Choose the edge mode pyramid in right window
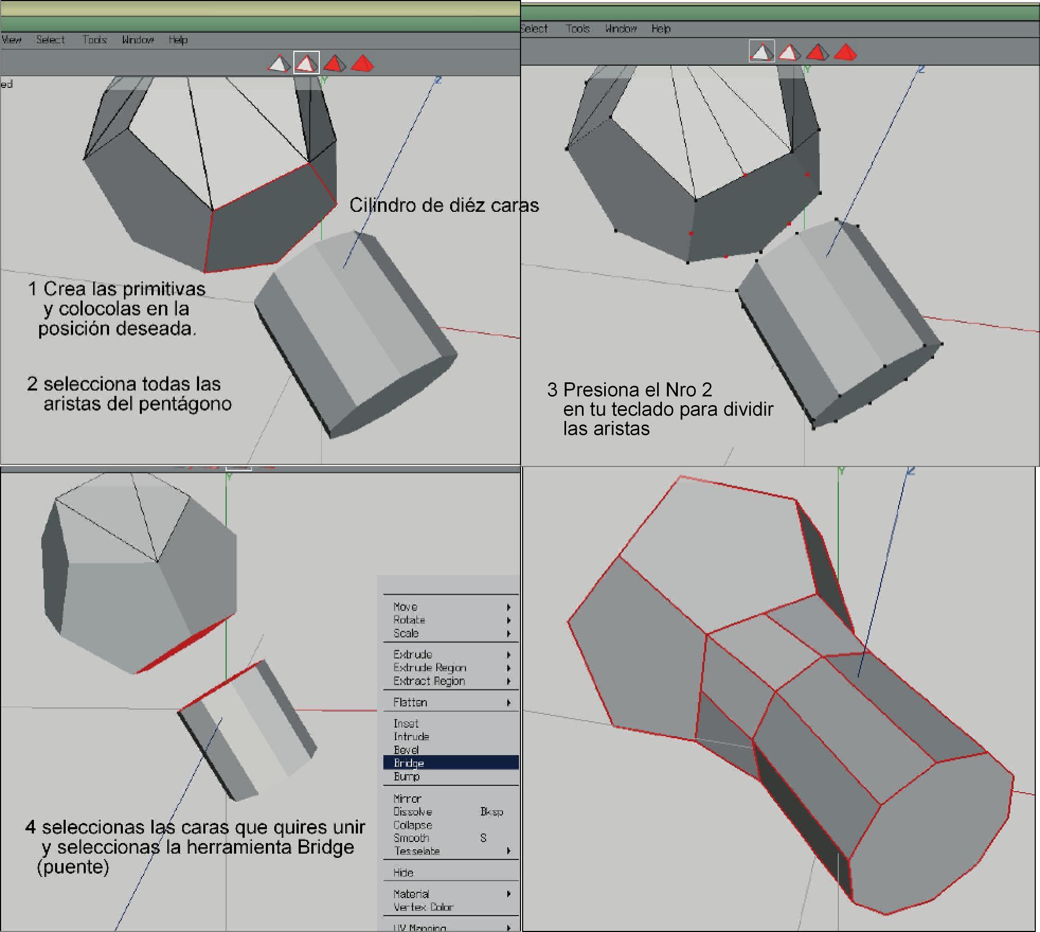The image size is (1040, 932). pos(789,52)
